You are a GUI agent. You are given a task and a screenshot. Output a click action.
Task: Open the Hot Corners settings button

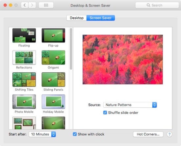tap(148, 134)
